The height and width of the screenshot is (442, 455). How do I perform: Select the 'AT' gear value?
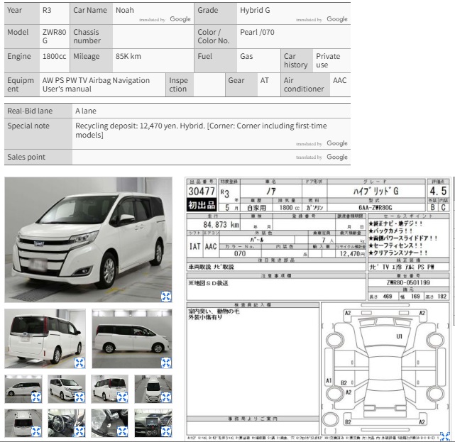264,80
